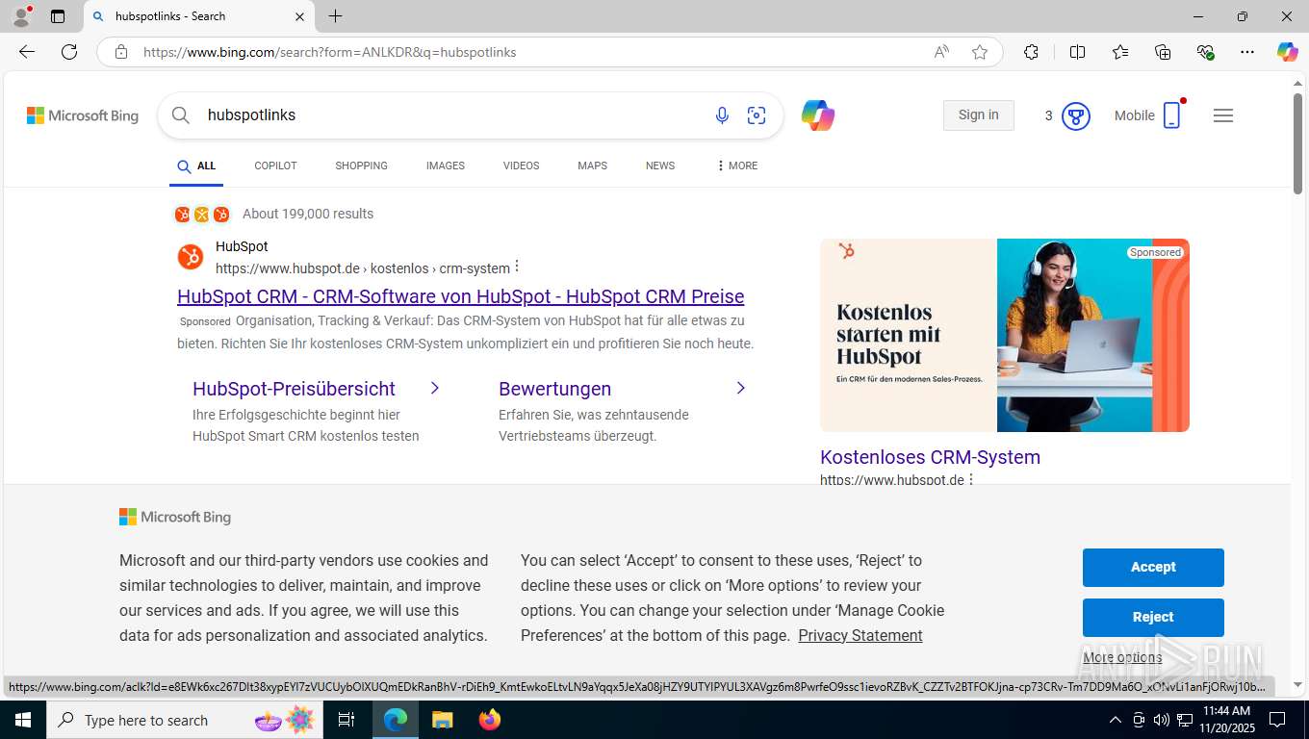Image resolution: width=1309 pixels, height=739 pixels.
Task: Open the taskbar clock and date
Action: click(1226, 720)
